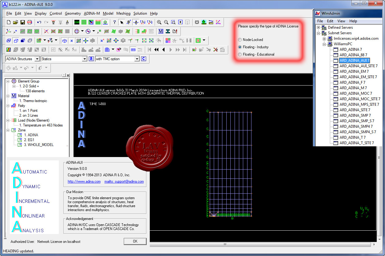This screenshot has height=256, width=385.
Task: Click the red-green color grid icon
Action: (x=168, y=40)
